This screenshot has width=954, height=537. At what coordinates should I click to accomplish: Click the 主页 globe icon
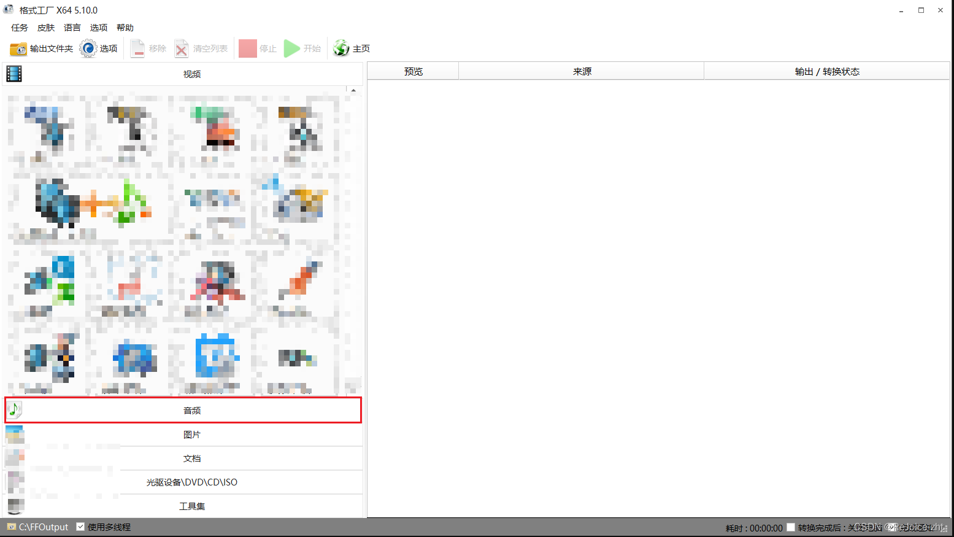(x=341, y=48)
